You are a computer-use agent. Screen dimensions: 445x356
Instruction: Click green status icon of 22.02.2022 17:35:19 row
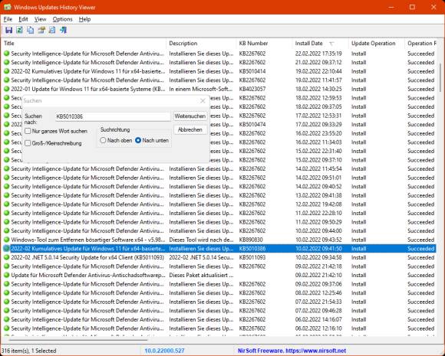(7, 54)
